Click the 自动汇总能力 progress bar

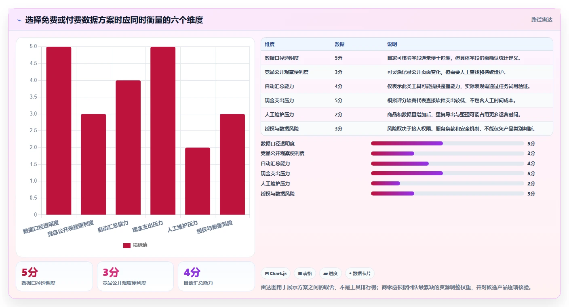click(x=447, y=164)
